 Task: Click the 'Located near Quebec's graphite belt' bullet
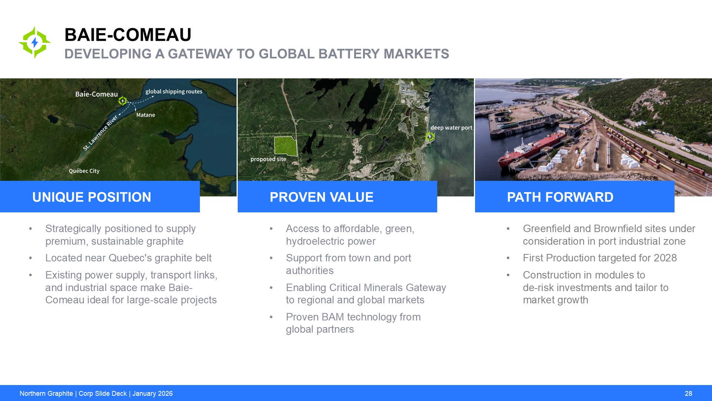(x=128, y=258)
